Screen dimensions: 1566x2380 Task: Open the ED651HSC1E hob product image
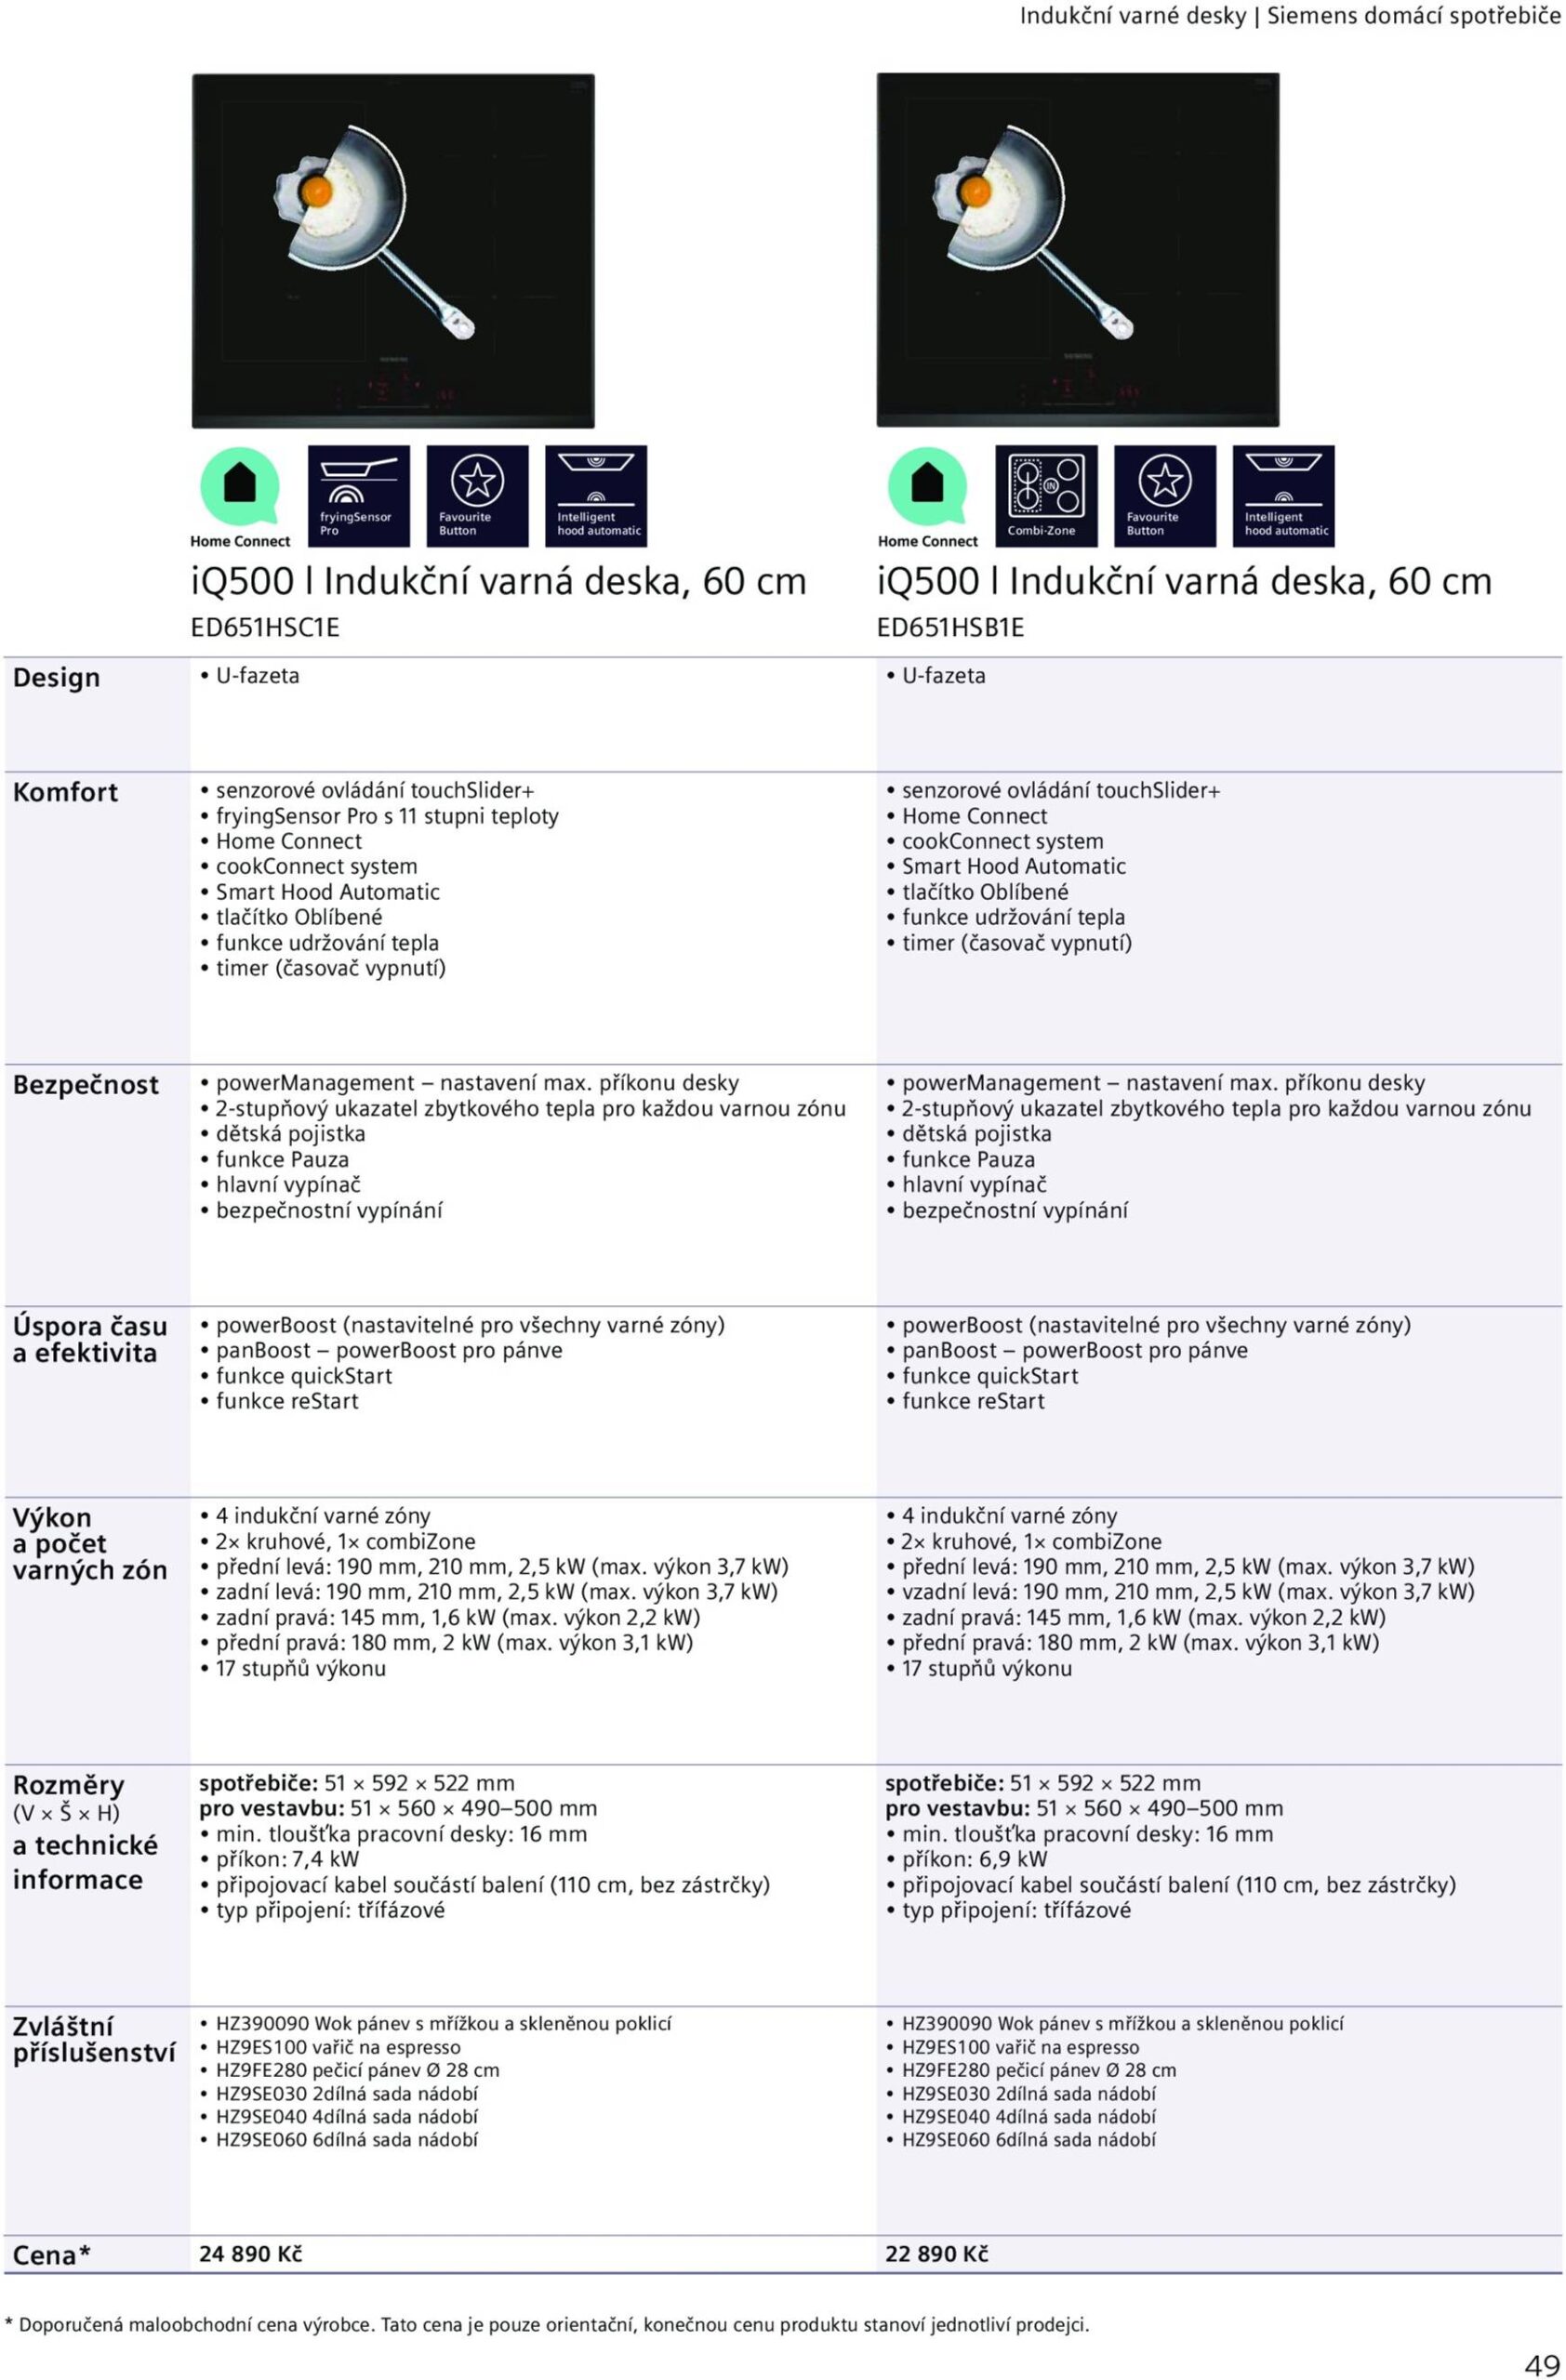[393, 250]
